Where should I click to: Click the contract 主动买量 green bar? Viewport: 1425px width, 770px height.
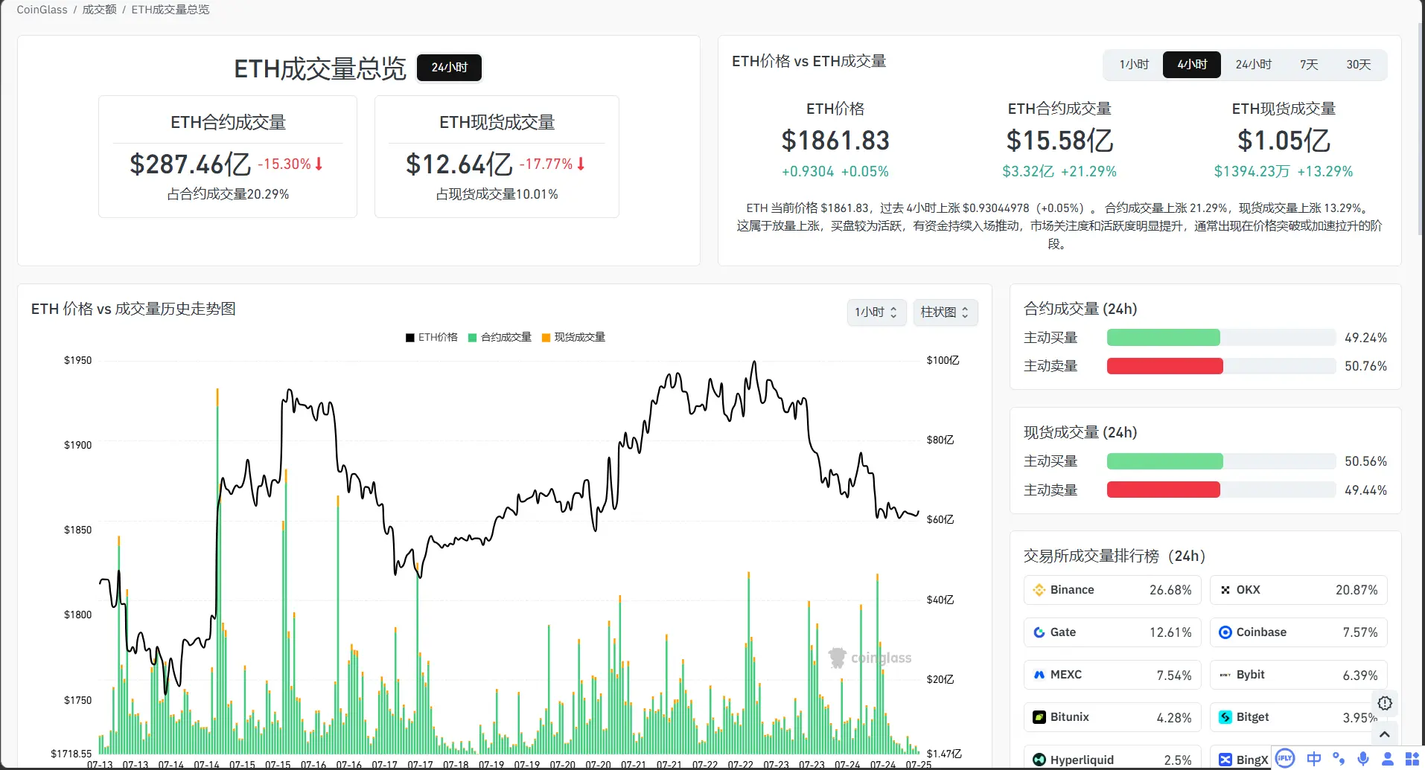coord(1164,338)
